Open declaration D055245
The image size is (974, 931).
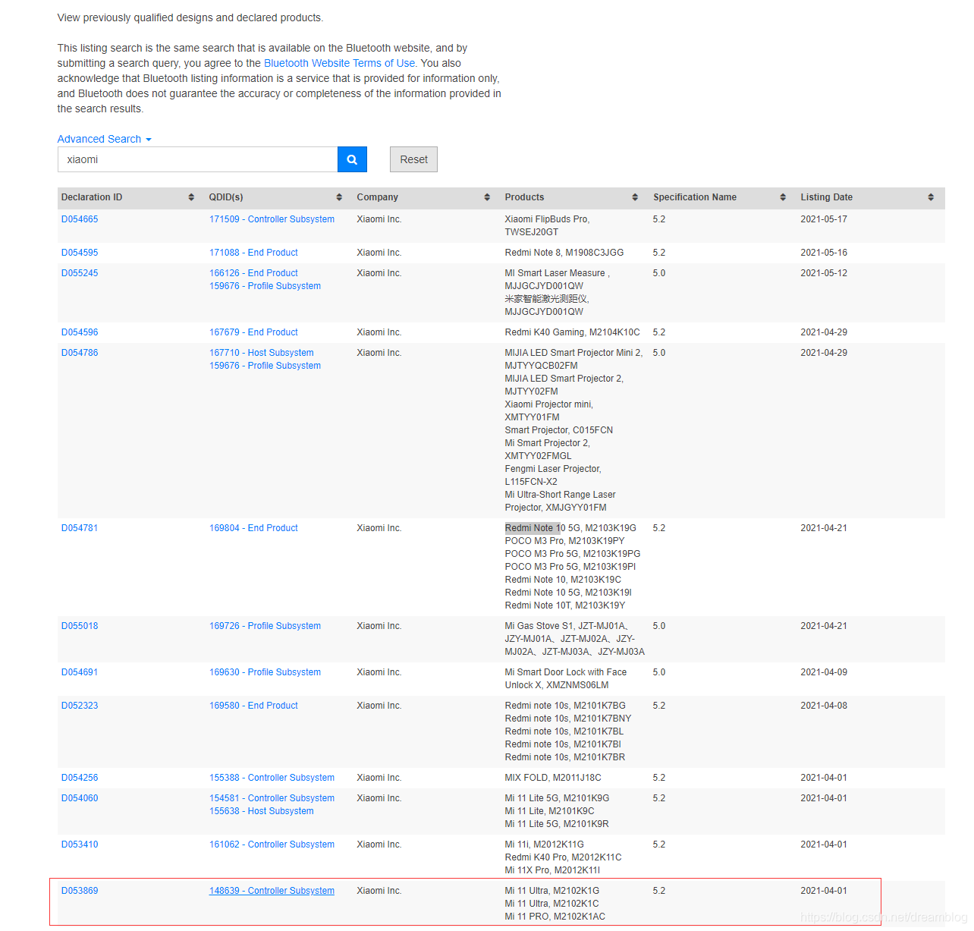pos(80,273)
